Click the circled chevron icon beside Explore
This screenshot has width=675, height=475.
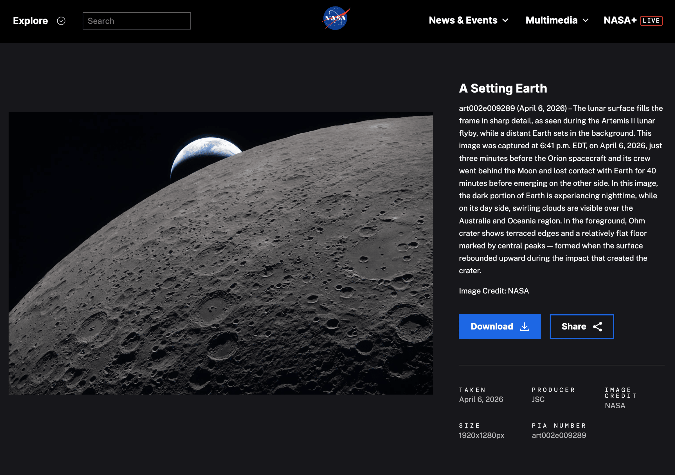tap(61, 21)
